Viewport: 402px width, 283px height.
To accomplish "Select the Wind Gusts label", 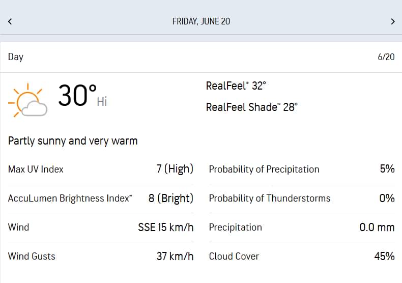I will point(32,257).
